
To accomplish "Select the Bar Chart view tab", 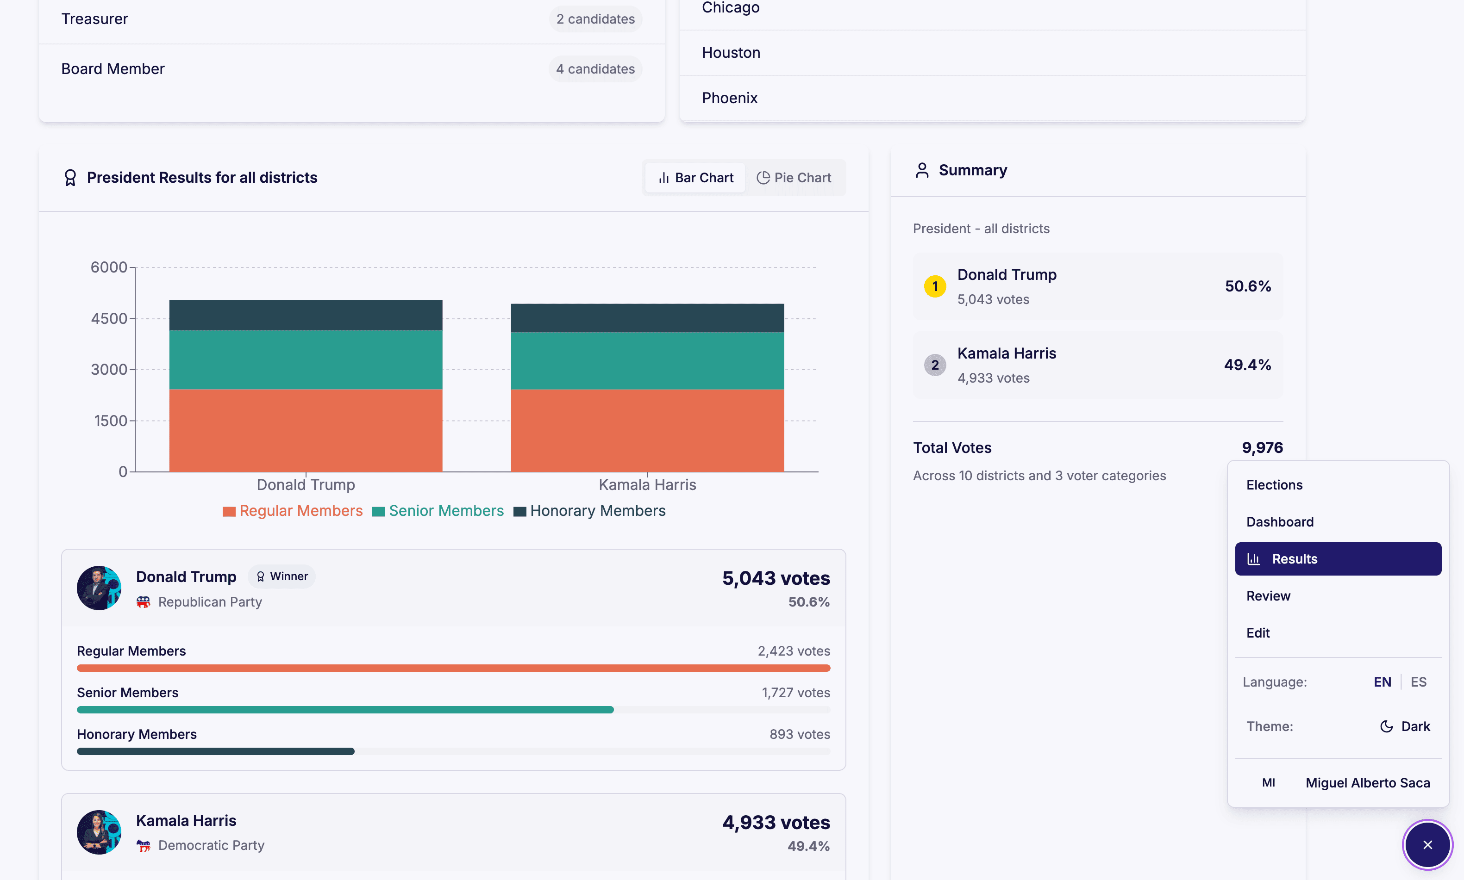I will point(696,178).
